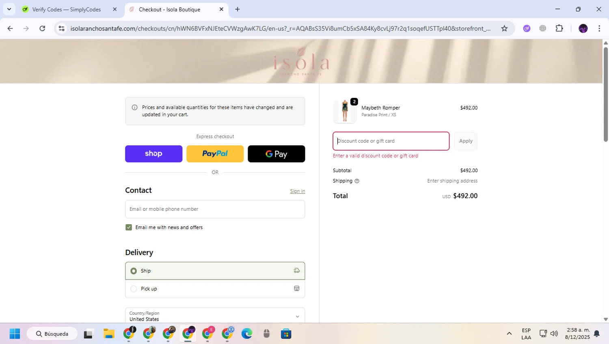Uncheck Email me with news and offers
The height and width of the screenshot is (344, 609).
pos(129,227)
